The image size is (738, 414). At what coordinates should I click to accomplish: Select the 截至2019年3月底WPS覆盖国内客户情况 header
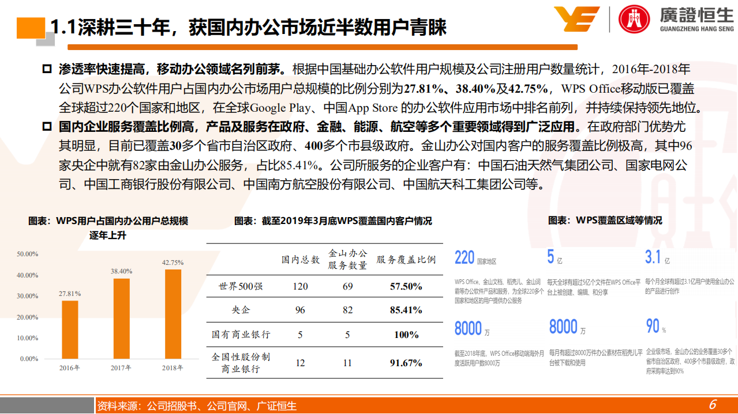[x=335, y=219]
